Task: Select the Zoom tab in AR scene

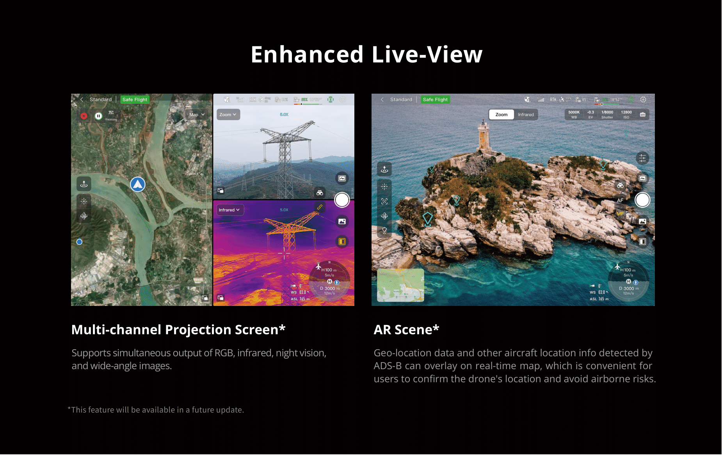Action: click(x=501, y=114)
